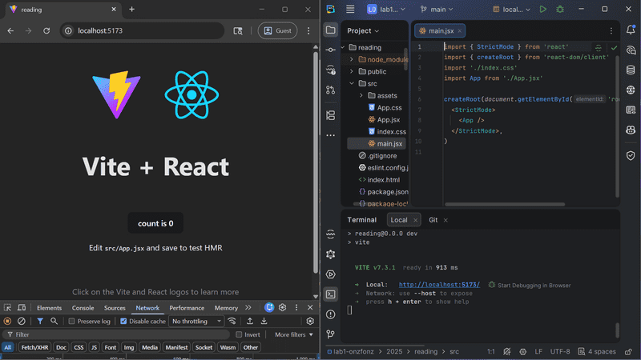Focus the browser address bar
Screen dimensions: 641x360
(143, 30)
